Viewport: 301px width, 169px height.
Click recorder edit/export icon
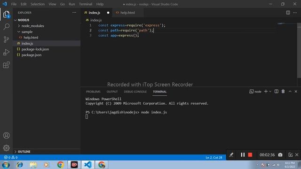click(291, 154)
